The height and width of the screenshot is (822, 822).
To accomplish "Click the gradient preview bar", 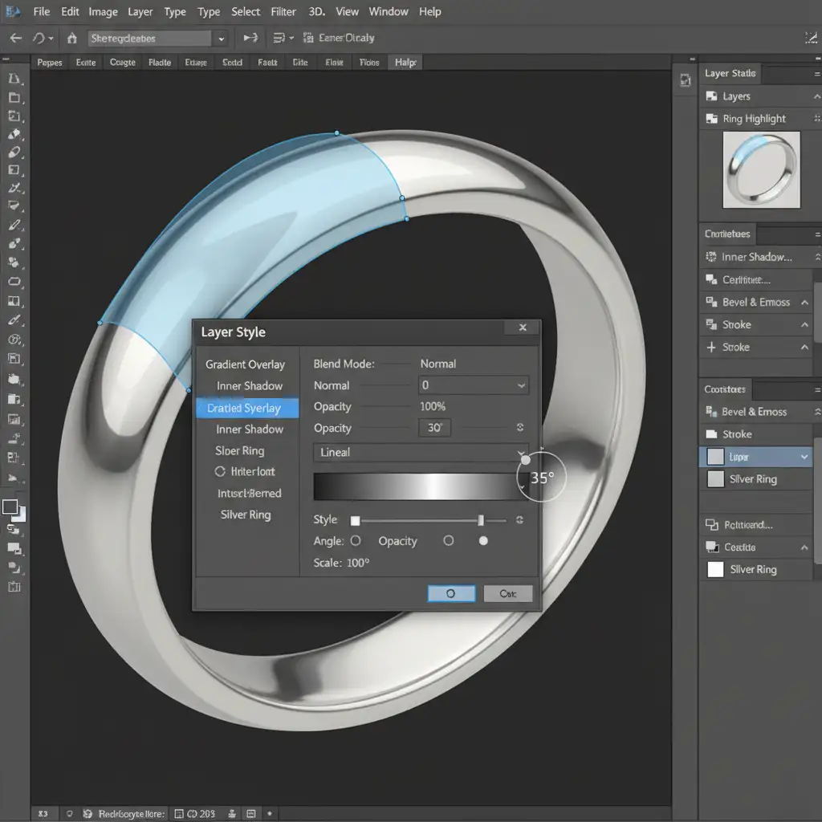I will click(415, 487).
